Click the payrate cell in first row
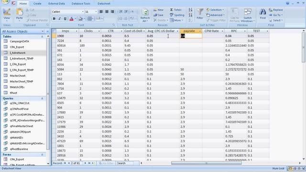 point(191,36)
